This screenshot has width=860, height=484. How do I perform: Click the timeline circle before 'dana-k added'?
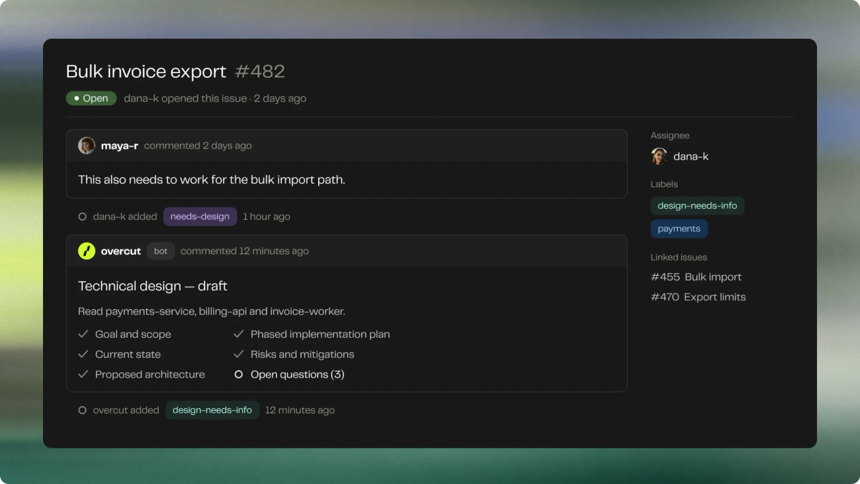pyautogui.click(x=82, y=216)
